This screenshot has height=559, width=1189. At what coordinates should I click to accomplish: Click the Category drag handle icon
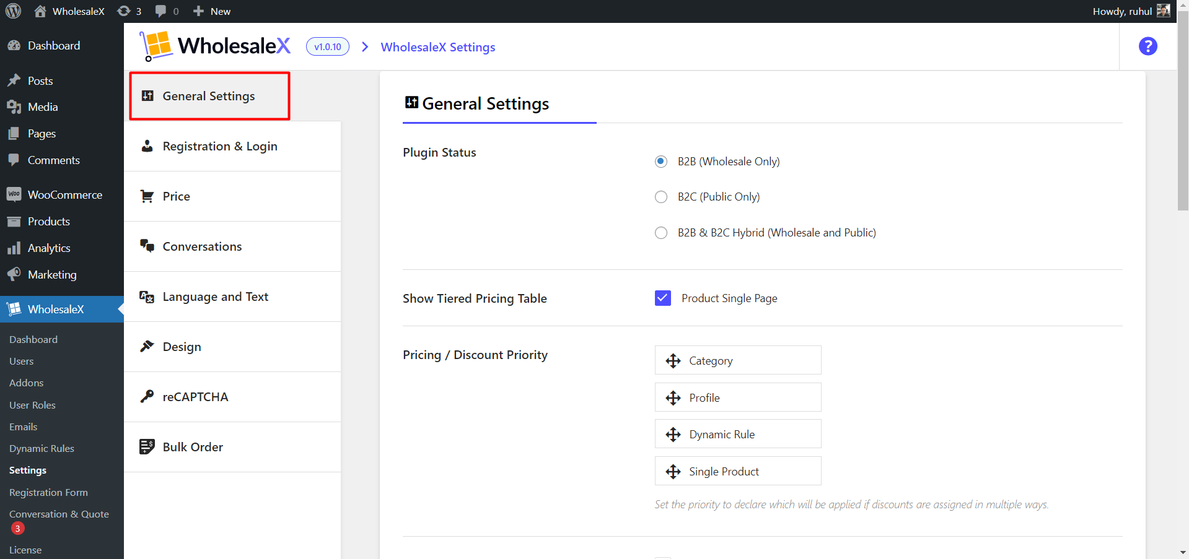pyautogui.click(x=673, y=361)
